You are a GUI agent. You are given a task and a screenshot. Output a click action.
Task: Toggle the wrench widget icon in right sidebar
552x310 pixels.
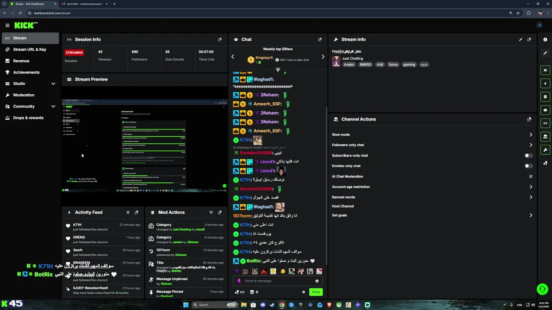[545, 150]
